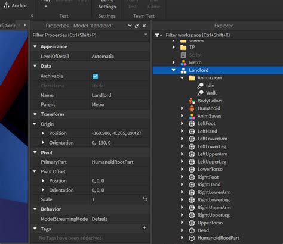This screenshot has height=244, width=283.
Task: Select LeftUpperArm in Explorer
Action: [x=213, y=154]
